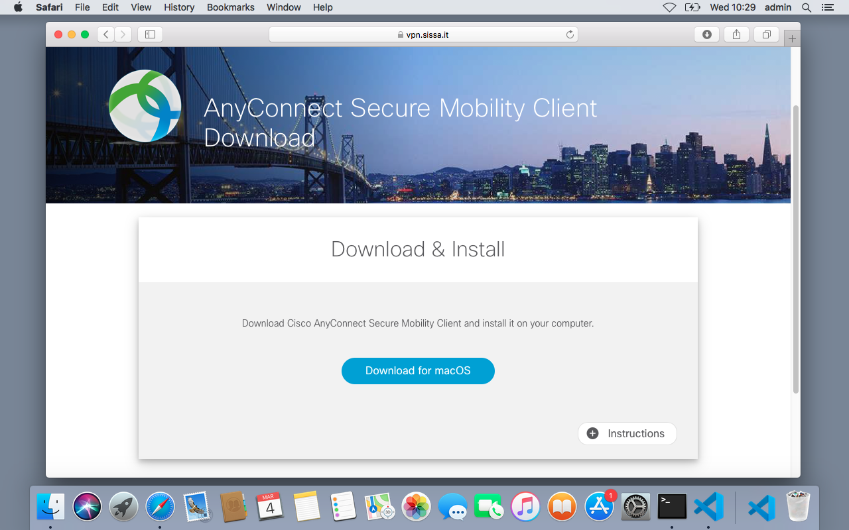Click the vpn.sissa.it address field
849x530 pixels.
click(423, 34)
